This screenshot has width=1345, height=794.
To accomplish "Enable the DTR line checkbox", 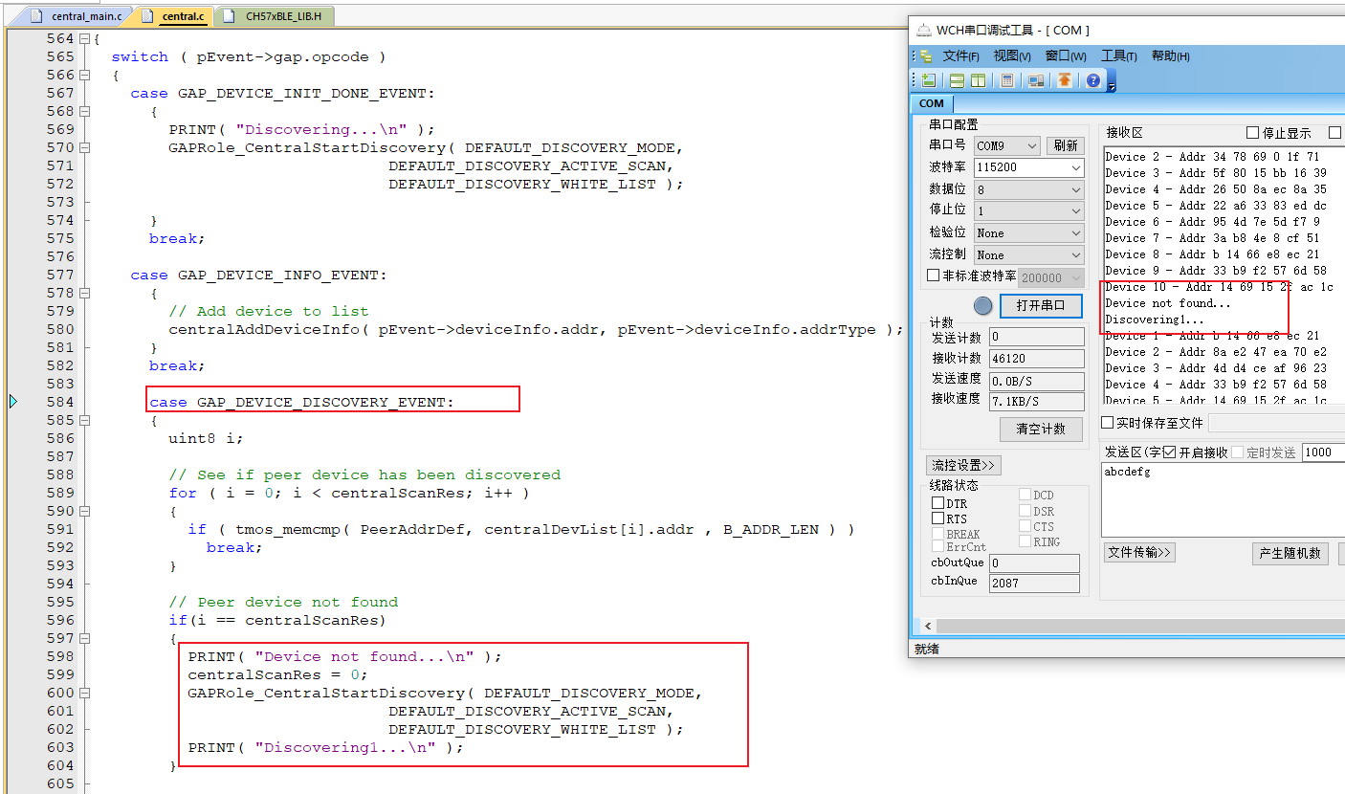I will tap(938, 503).
